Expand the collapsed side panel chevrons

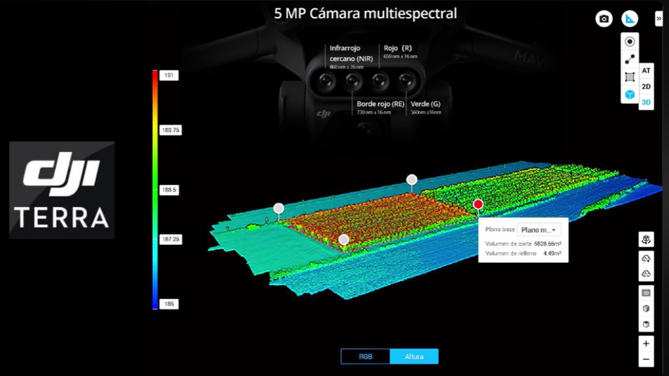(659, 20)
